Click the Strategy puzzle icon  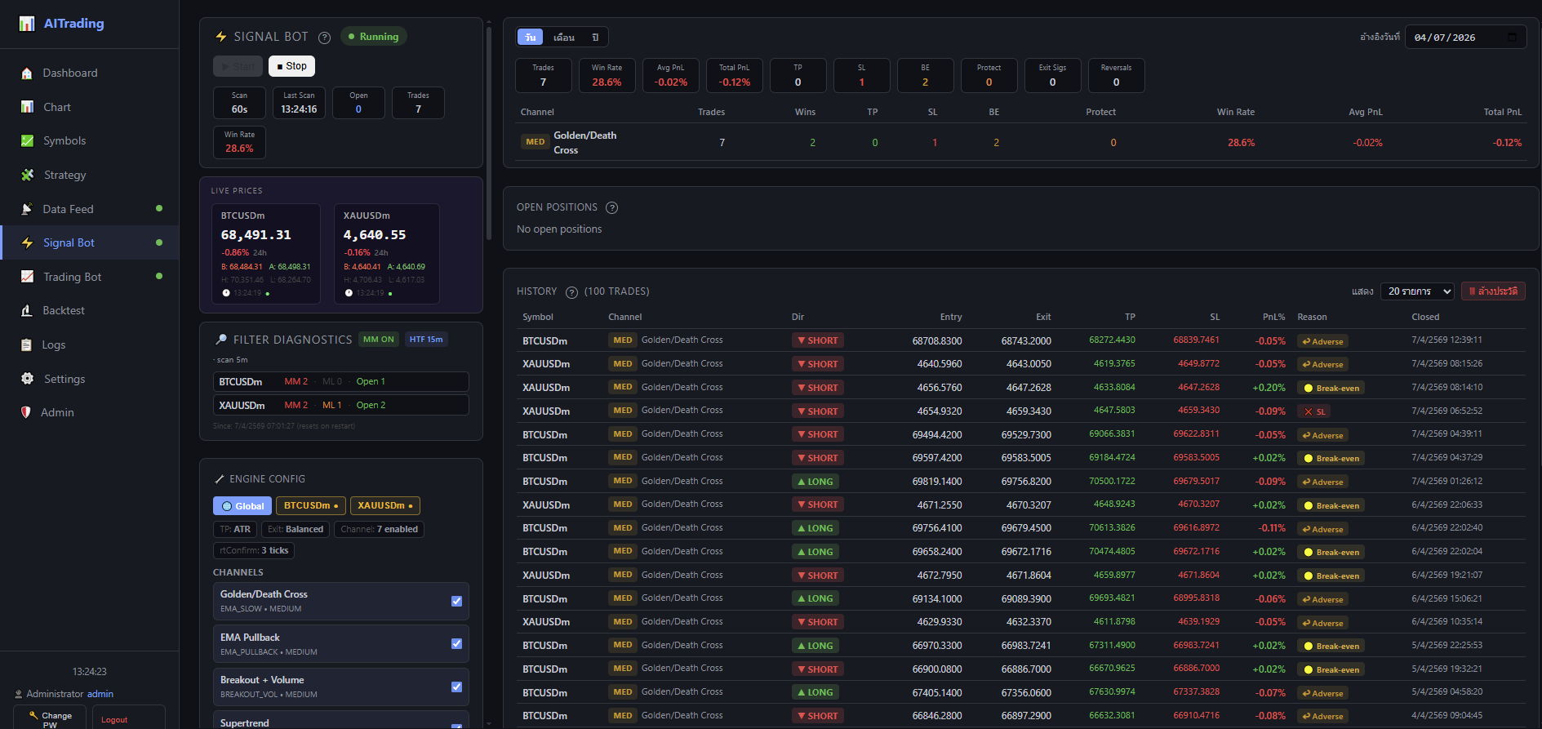pos(27,175)
